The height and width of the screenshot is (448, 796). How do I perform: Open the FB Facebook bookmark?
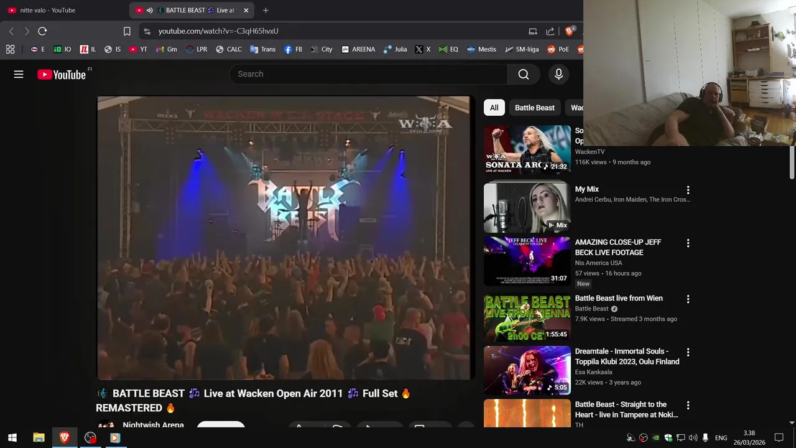coord(293,49)
